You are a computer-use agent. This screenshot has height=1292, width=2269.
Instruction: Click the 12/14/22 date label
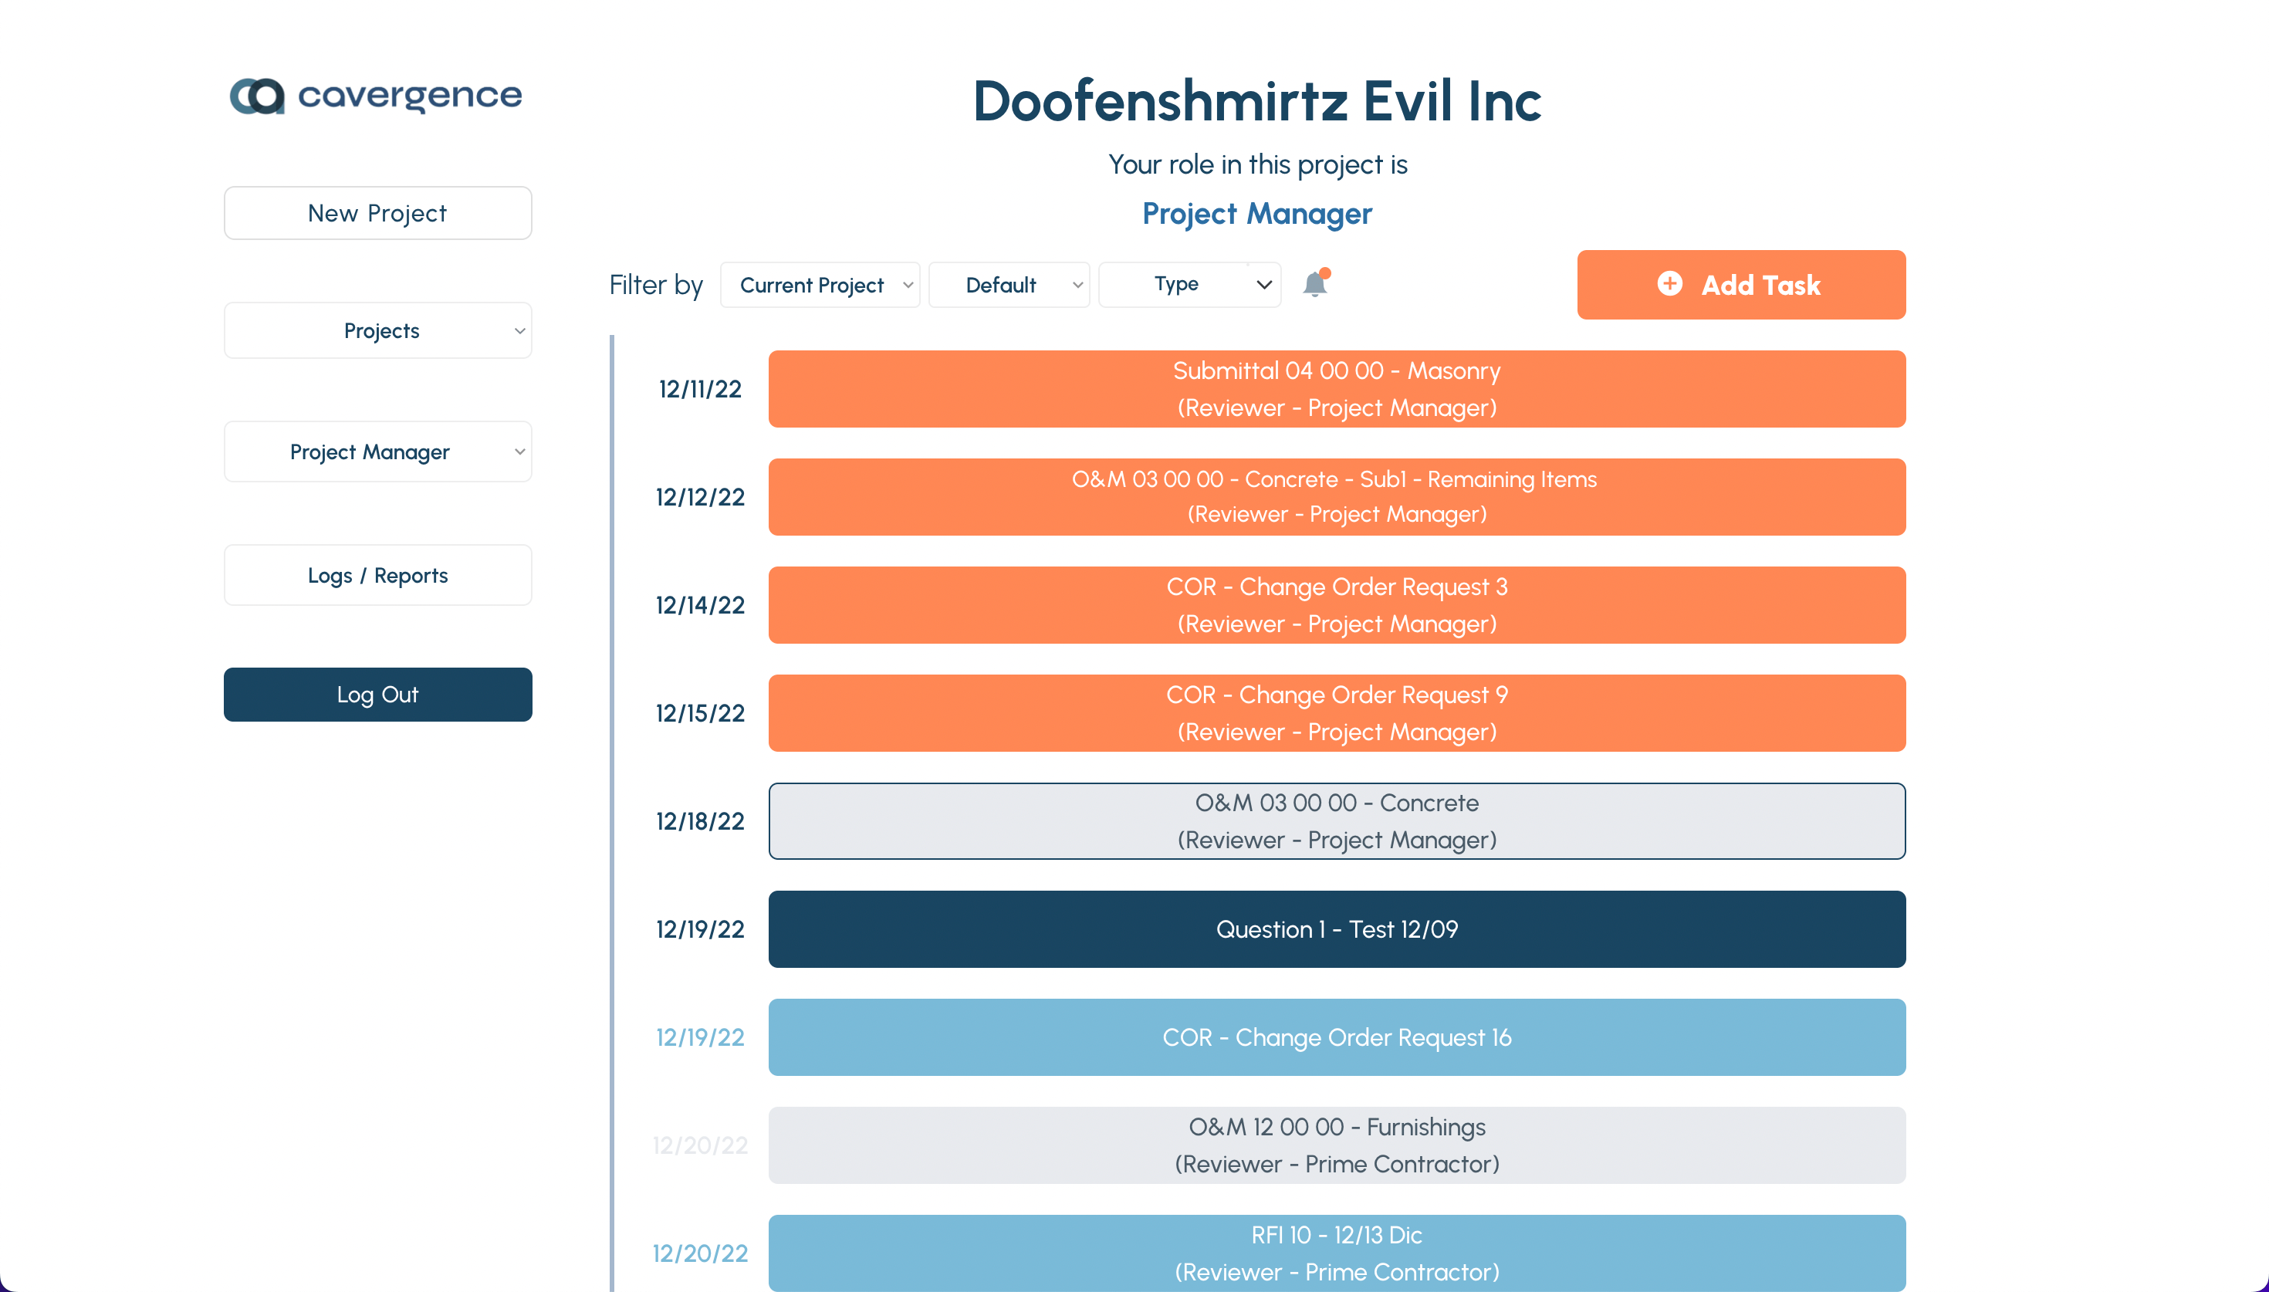pyautogui.click(x=700, y=605)
